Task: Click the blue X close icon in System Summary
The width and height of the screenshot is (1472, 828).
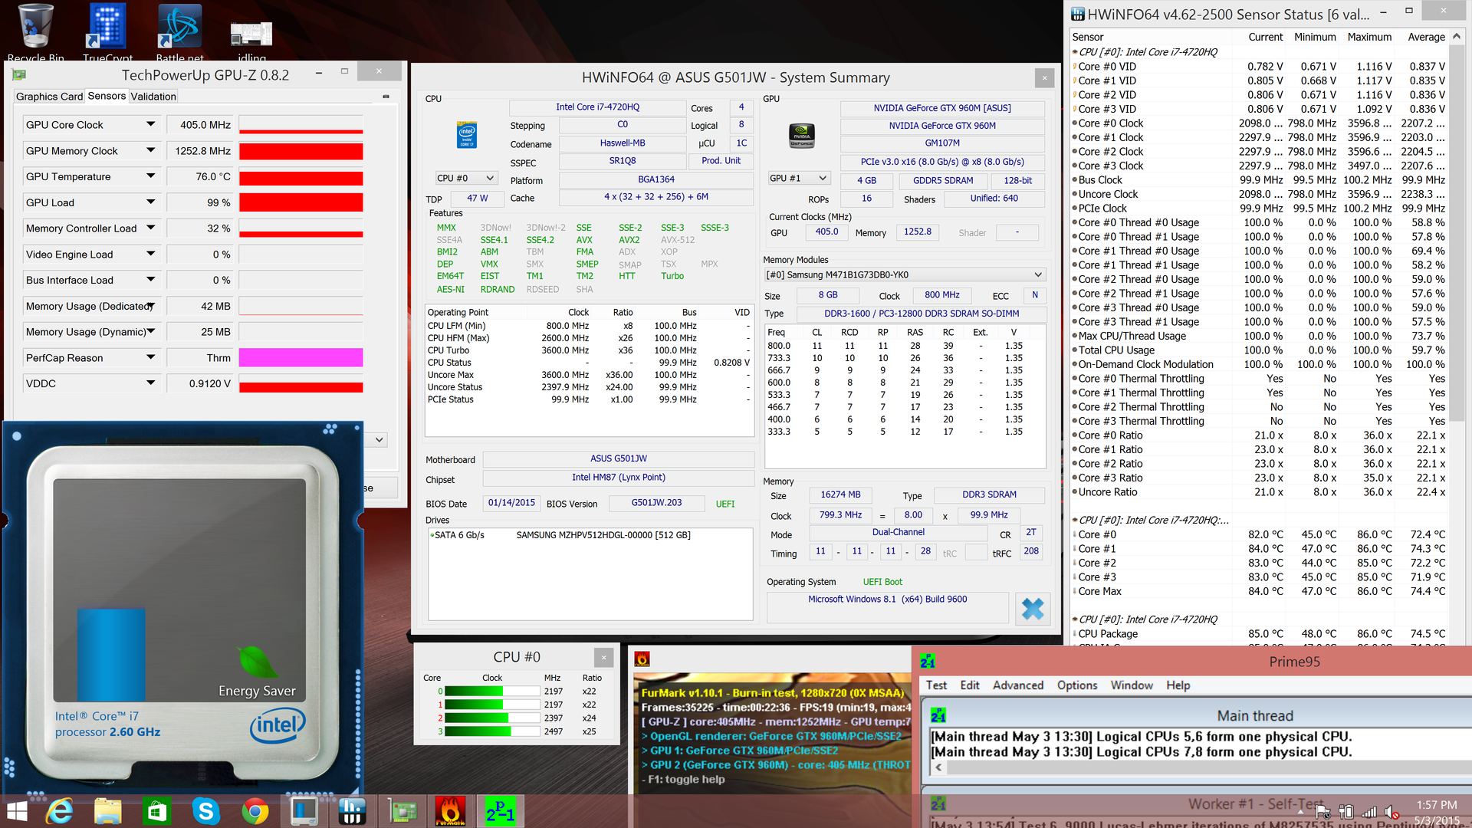Action: [1033, 609]
